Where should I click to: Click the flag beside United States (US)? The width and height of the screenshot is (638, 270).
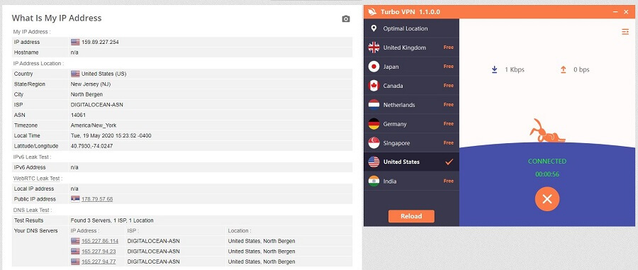point(75,74)
